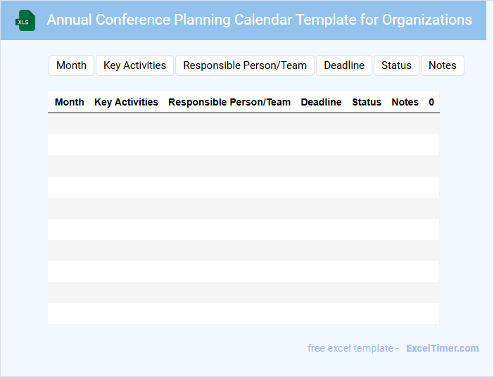Select the Deadline tag button
The height and width of the screenshot is (377, 494).
tap(344, 65)
